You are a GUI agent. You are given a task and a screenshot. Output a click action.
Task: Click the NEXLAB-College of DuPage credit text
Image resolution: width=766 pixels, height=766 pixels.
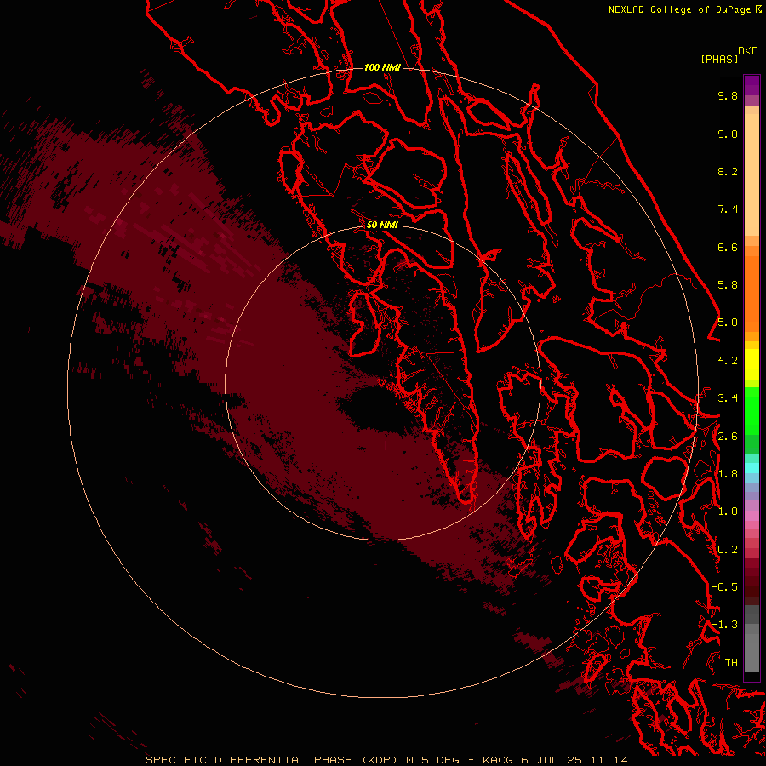679,9
